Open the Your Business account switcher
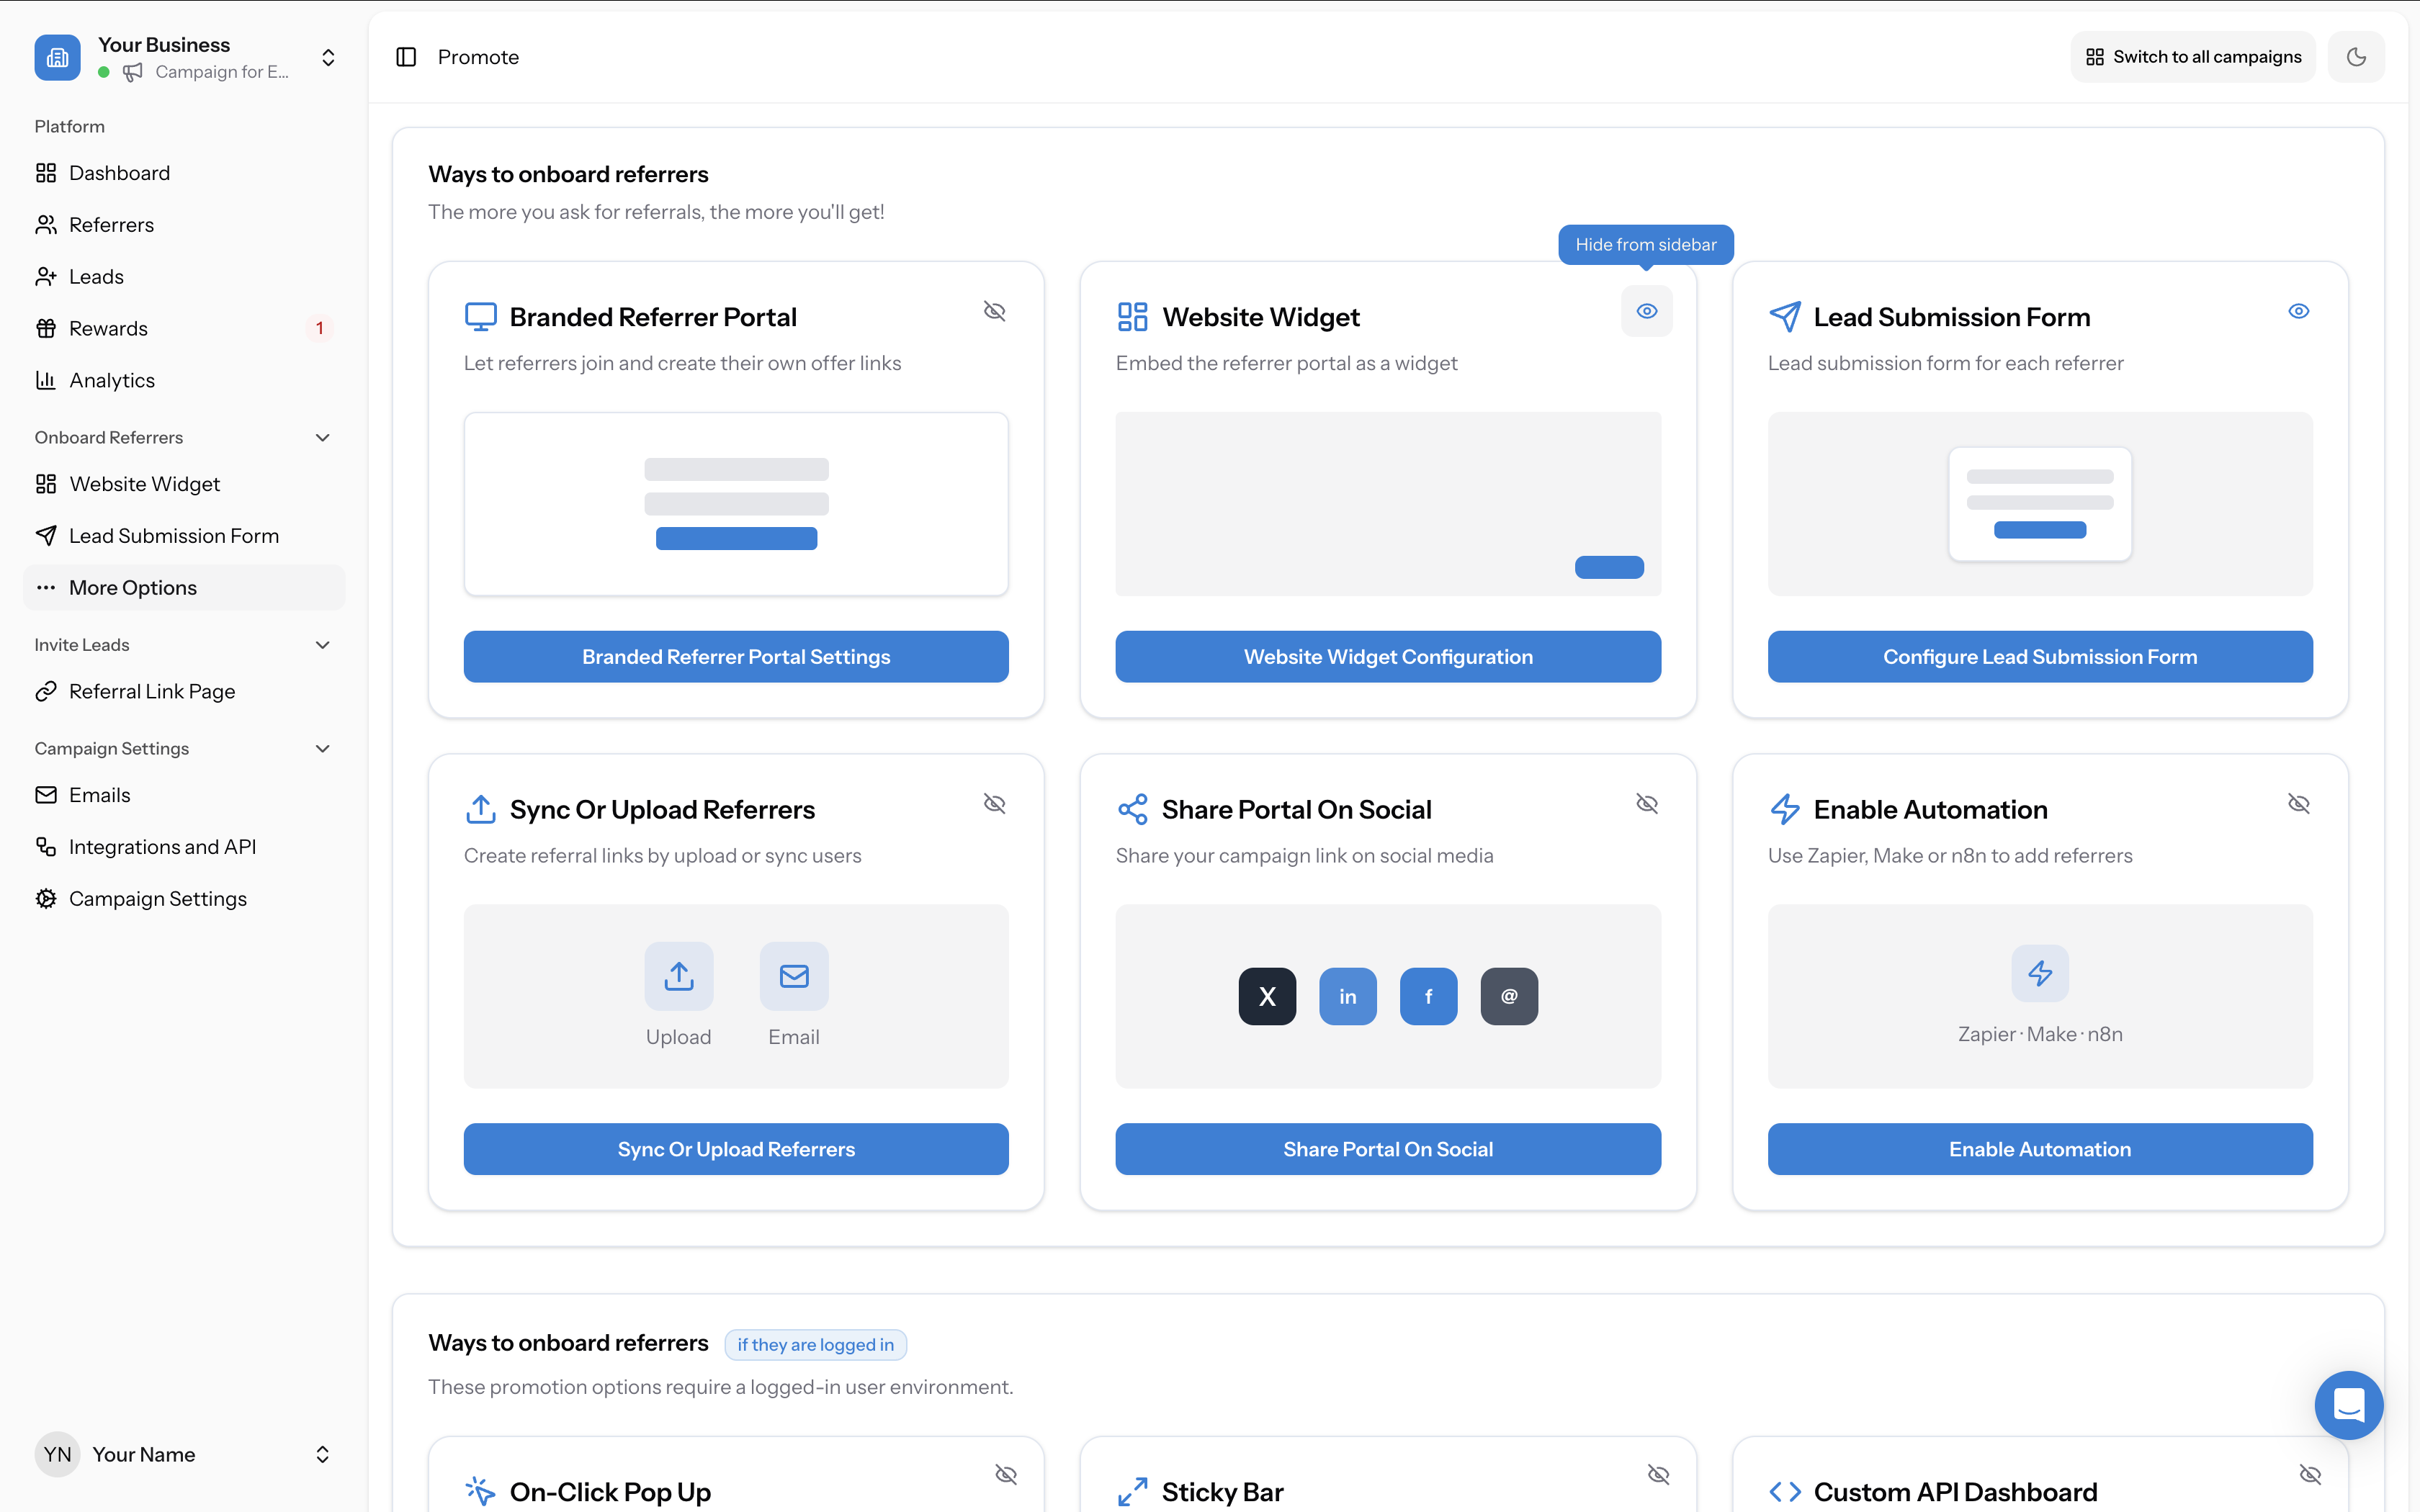This screenshot has height=1512, width=2420. click(x=328, y=57)
